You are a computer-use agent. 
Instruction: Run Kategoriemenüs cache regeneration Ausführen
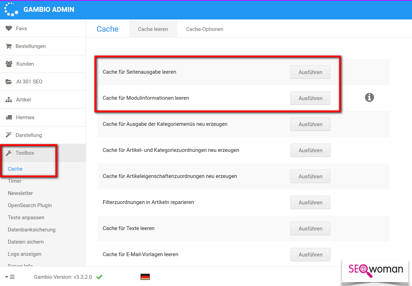click(310, 124)
